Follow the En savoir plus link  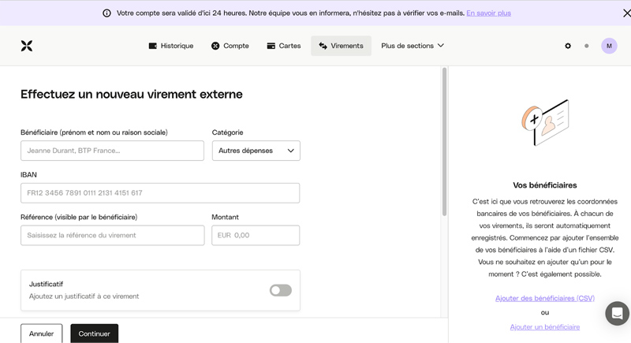click(488, 13)
